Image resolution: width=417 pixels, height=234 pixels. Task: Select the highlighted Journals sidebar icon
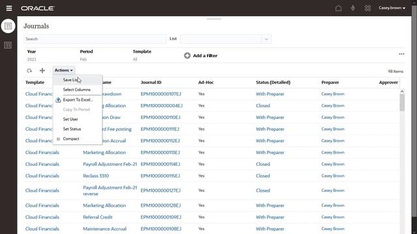click(8, 26)
